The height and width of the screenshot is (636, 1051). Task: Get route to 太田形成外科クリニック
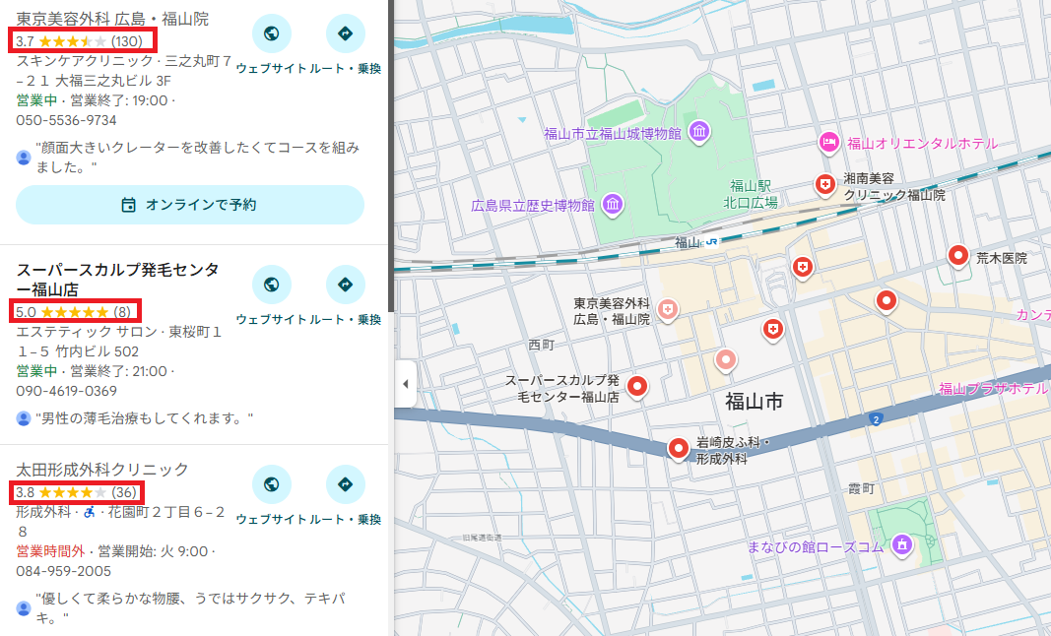(345, 483)
